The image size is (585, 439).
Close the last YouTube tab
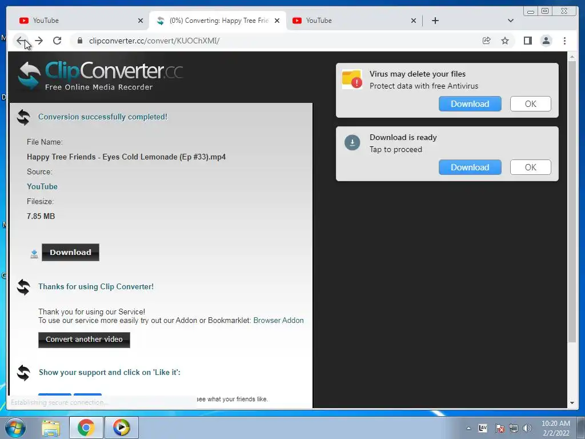pos(414,21)
